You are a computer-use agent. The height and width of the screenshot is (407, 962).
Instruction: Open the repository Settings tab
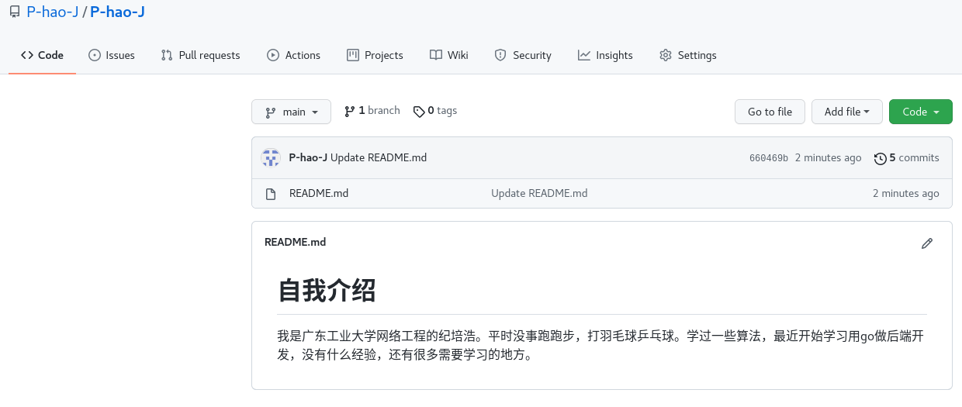point(687,55)
